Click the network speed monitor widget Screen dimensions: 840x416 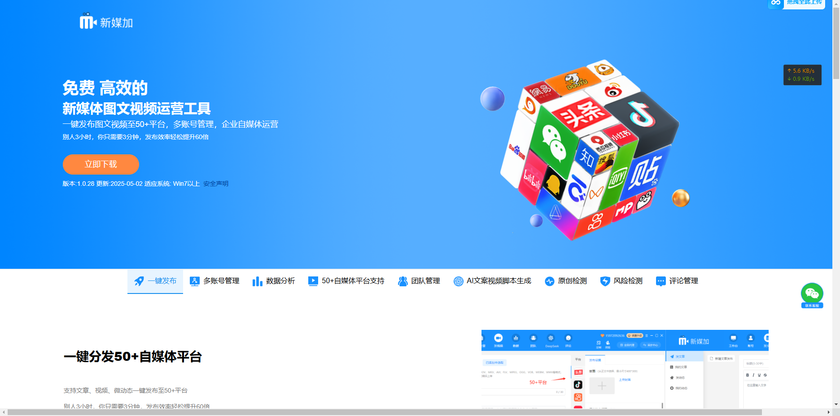[x=802, y=75]
